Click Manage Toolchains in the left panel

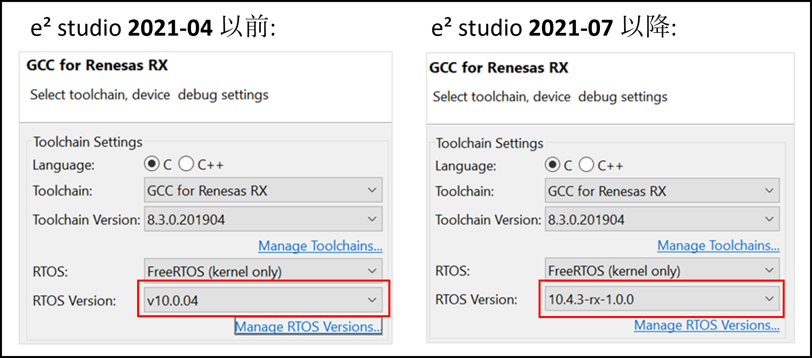click(x=320, y=246)
